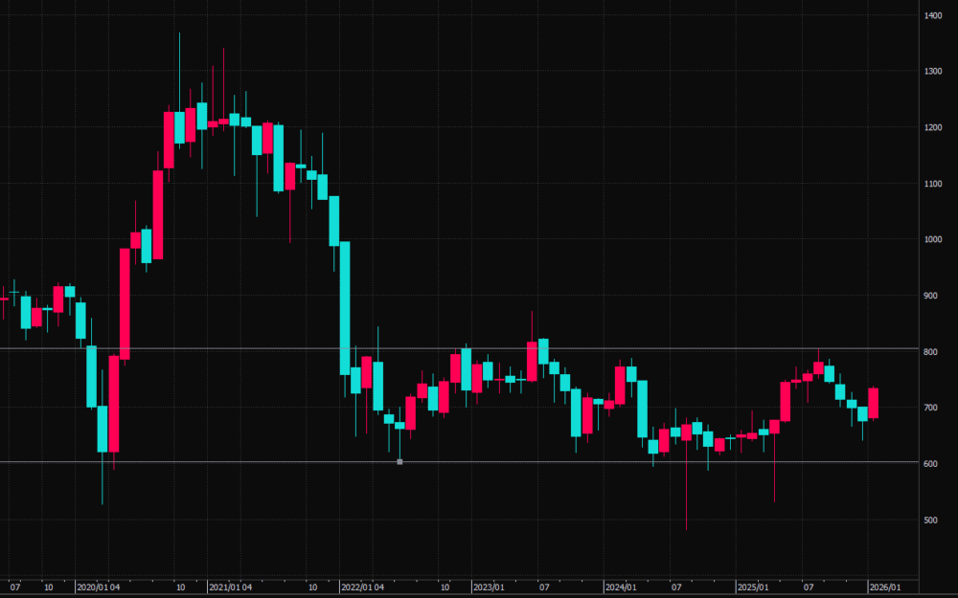
Task: Click the 2022/01 date label on time axis
Action: click(355, 587)
